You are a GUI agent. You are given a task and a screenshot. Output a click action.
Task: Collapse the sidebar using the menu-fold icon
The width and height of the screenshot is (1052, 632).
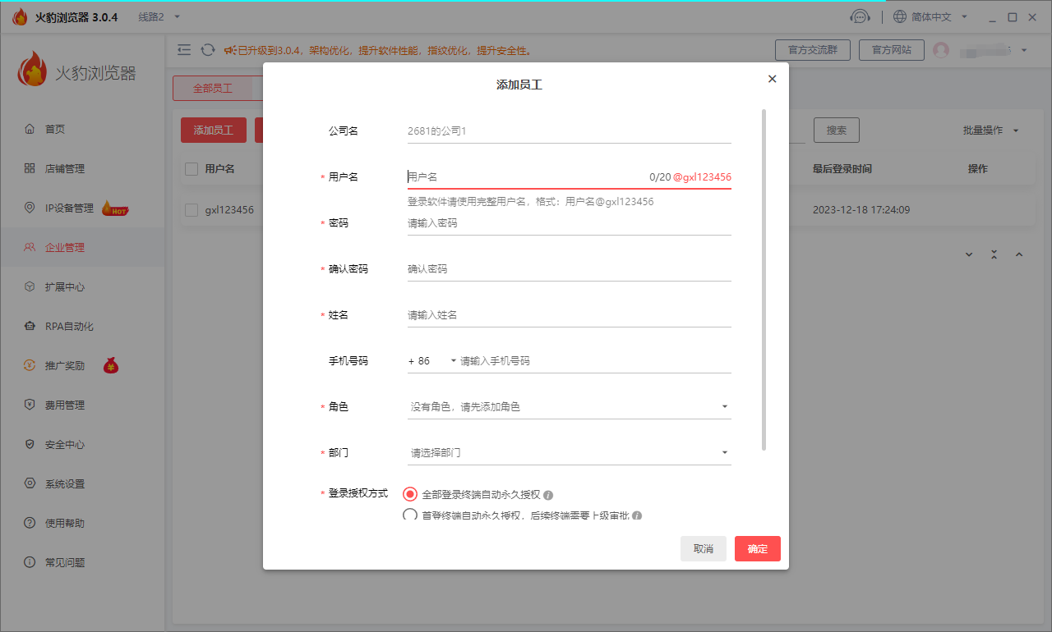coord(184,50)
